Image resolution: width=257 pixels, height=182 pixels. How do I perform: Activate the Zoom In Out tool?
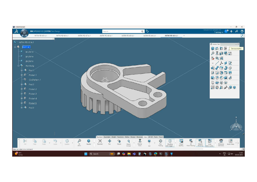tap(128, 142)
